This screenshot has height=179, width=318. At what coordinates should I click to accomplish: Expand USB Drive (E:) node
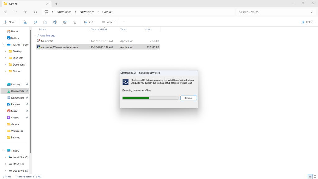click(x=5, y=171)
